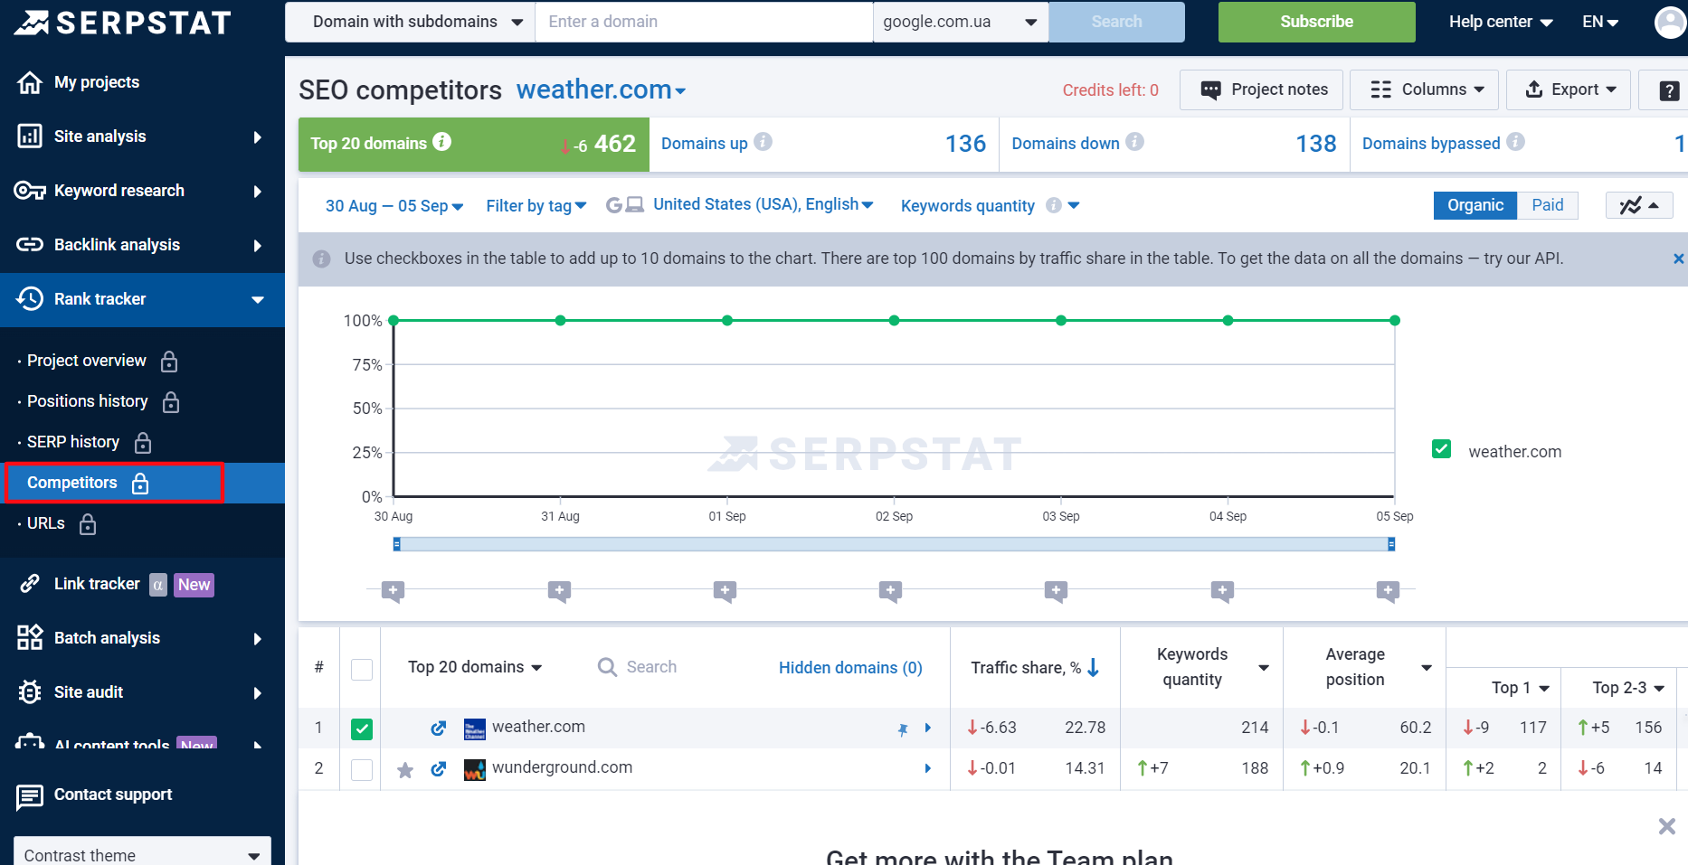1688x865 pixels.
Task: Click the lock icon next to SERP history
Action: point(143,443)
